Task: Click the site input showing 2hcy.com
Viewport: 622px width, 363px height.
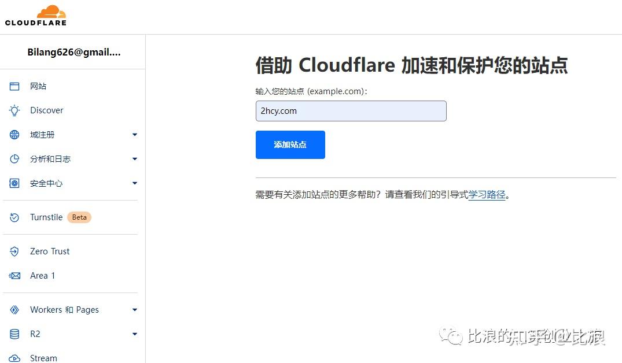Action: (351, 111)
